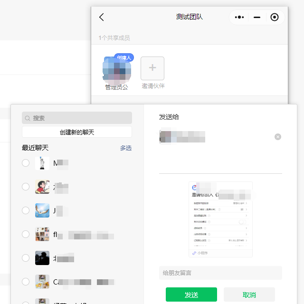Click 创建新的聊天 button
Screen dimensions: 304x304
77,132
